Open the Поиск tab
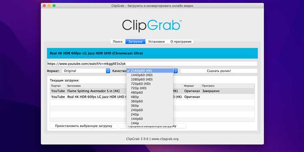This screenshot has width=304, height=152. click(118, 41)
